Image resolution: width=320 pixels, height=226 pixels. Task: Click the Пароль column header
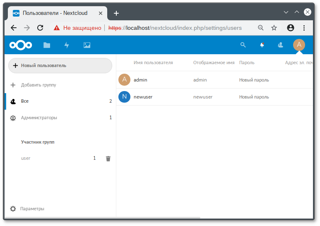click(x=247, y=63)
